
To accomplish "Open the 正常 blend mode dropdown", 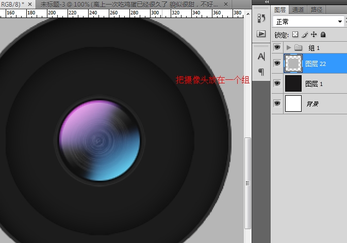I will point(309,22).
